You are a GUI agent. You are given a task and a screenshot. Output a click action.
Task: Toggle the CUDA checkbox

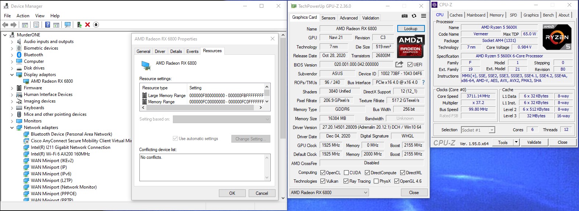[x=346, y=173]
